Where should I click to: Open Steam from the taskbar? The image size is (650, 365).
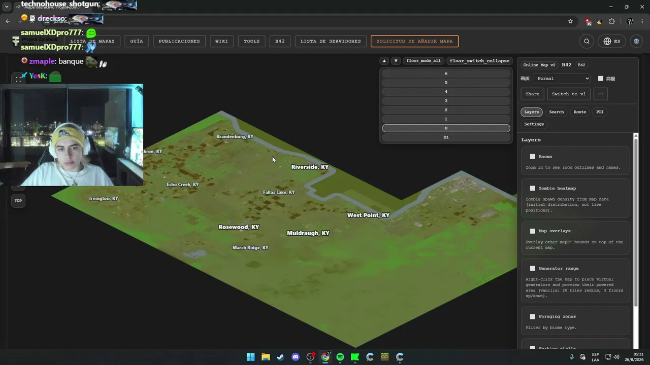[x=280, y=357]
